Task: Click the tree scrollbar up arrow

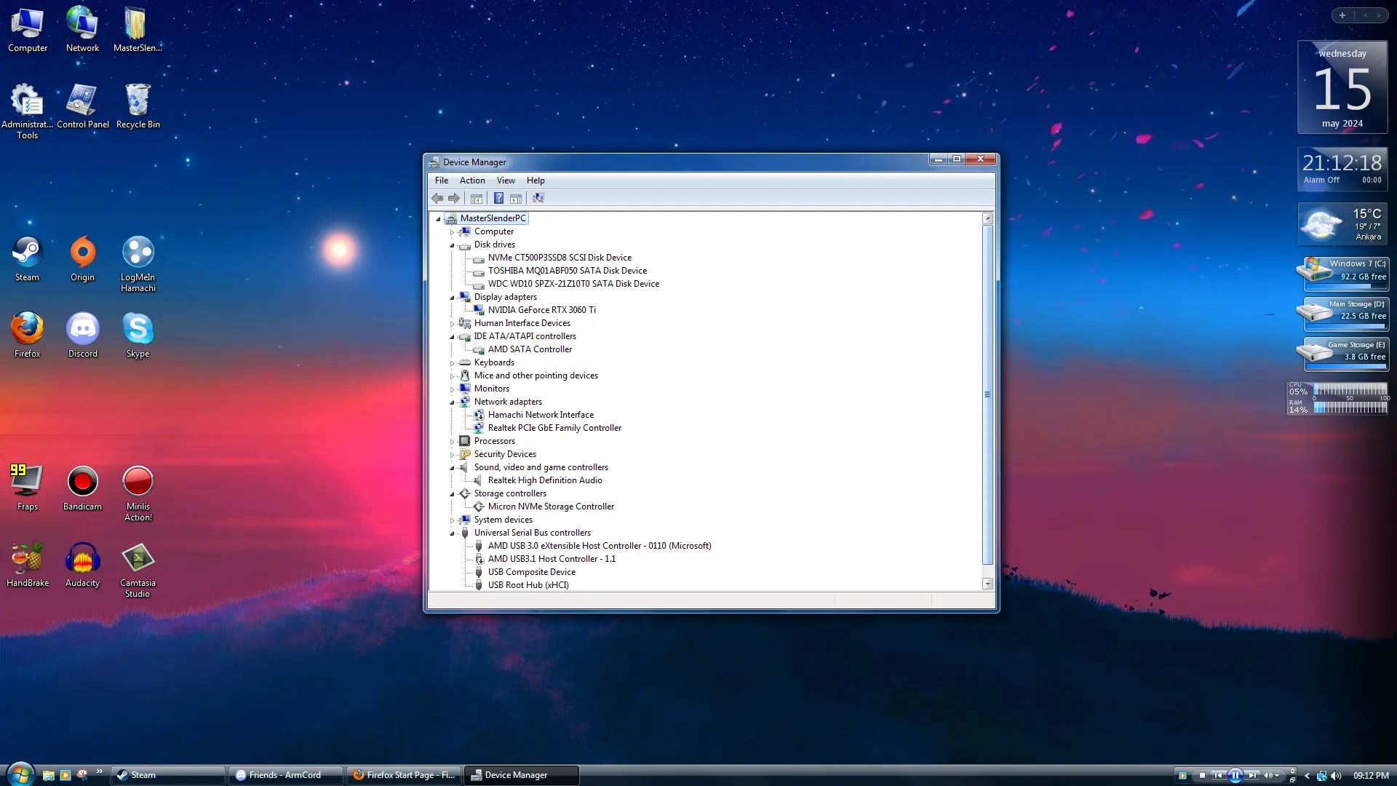Action: click(x=987, y=218)
